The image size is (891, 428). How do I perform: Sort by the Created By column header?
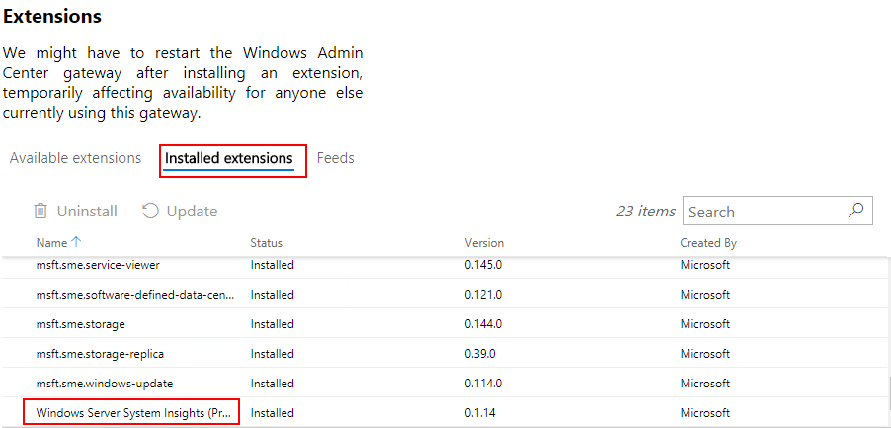pos(708,243)
